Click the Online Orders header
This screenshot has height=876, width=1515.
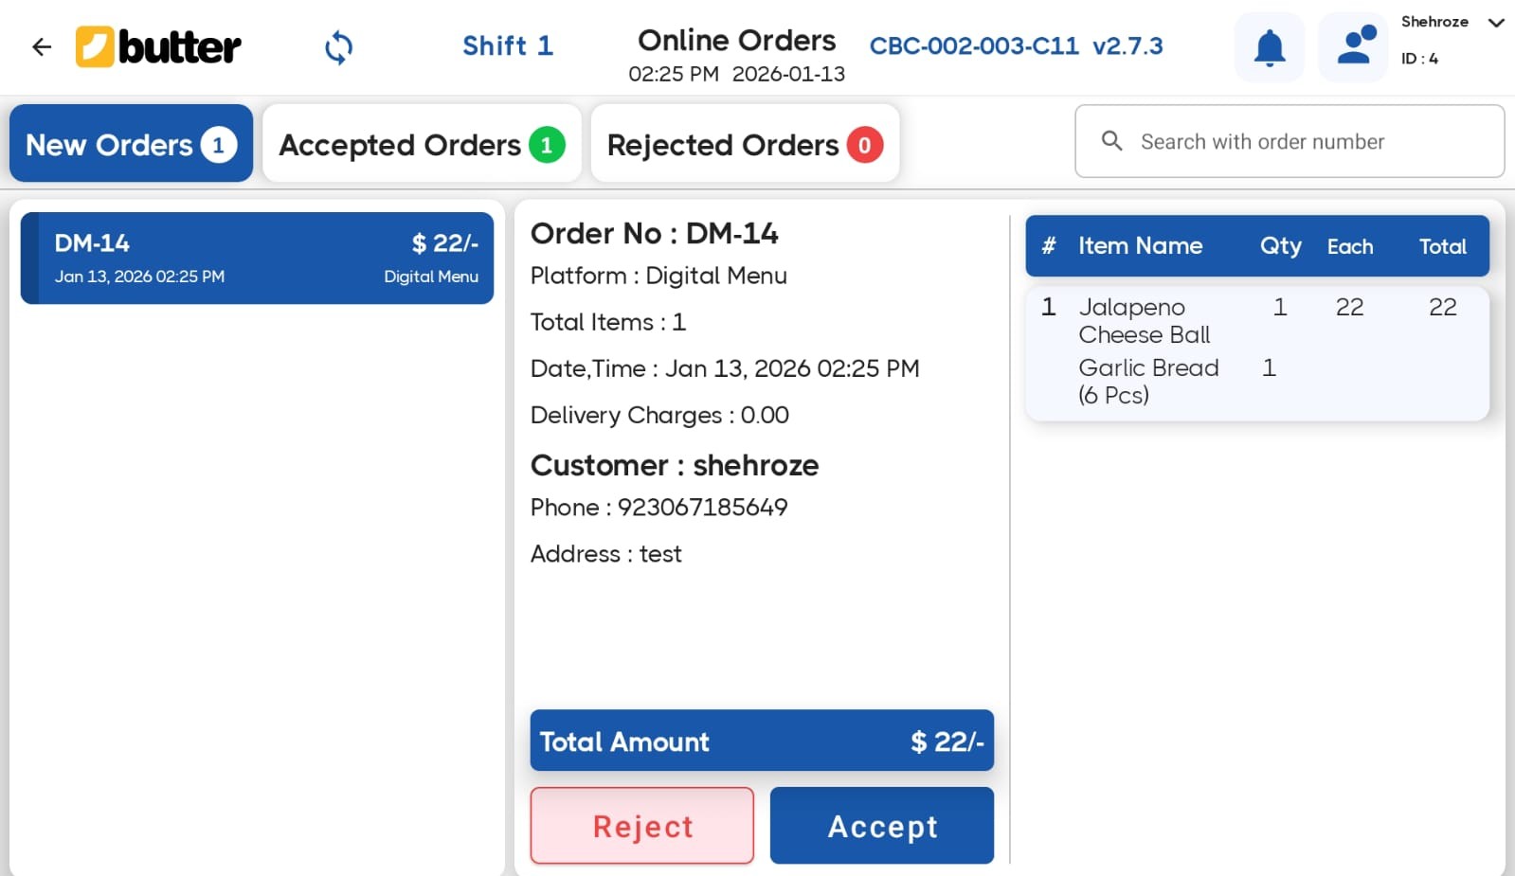(x=737, y=40)
